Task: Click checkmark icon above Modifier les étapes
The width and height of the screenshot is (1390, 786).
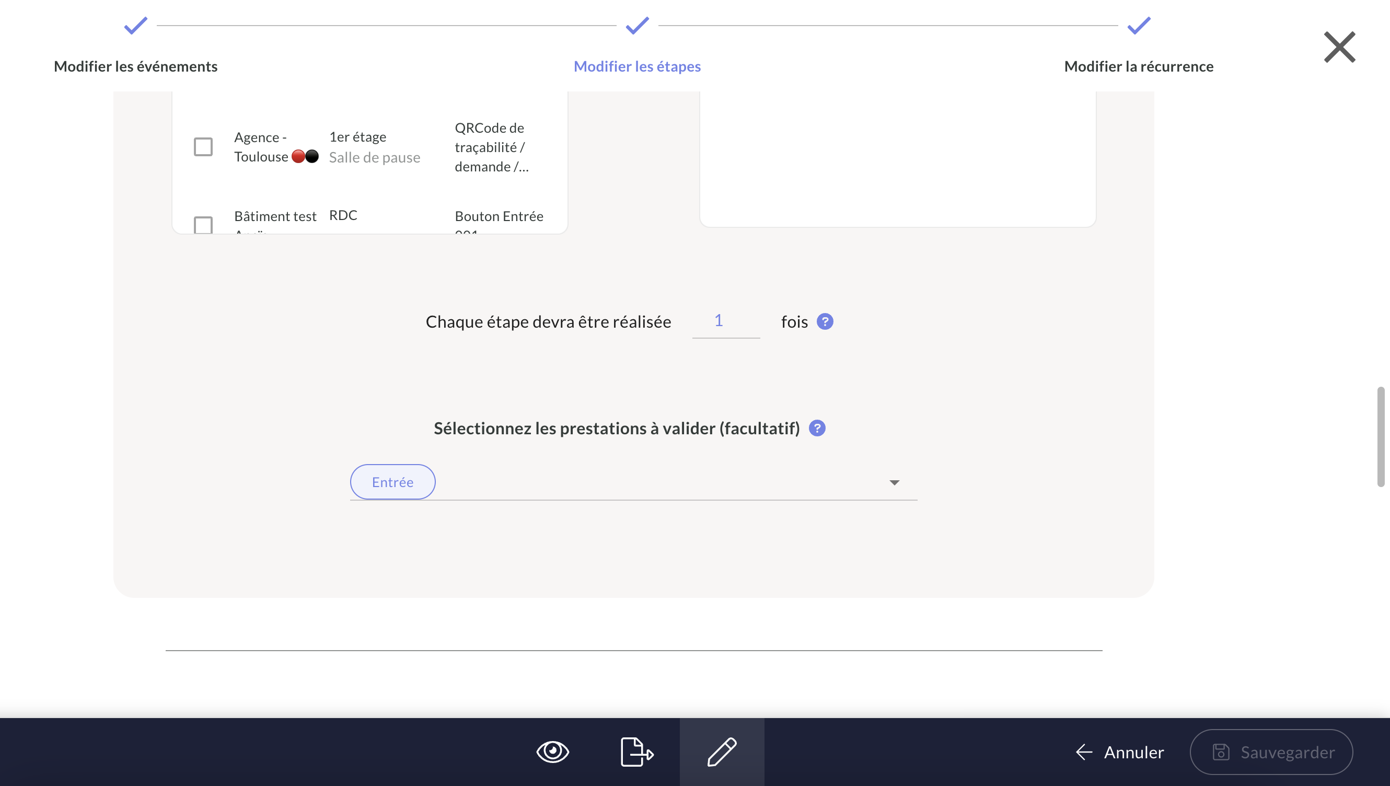Action: [637, 26]
